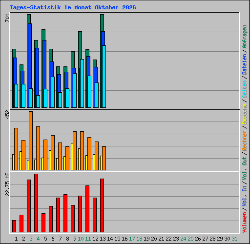
Task: Click day label 5 on the x-axis
Action: pyautogui.click(x=45, y=239)
